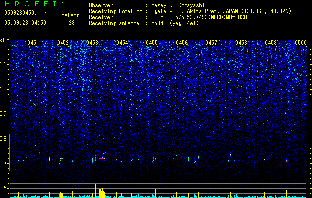This screenshot has height=198, width=312.
Task: Click the HROFFT title text
Action: click(31, 4)
